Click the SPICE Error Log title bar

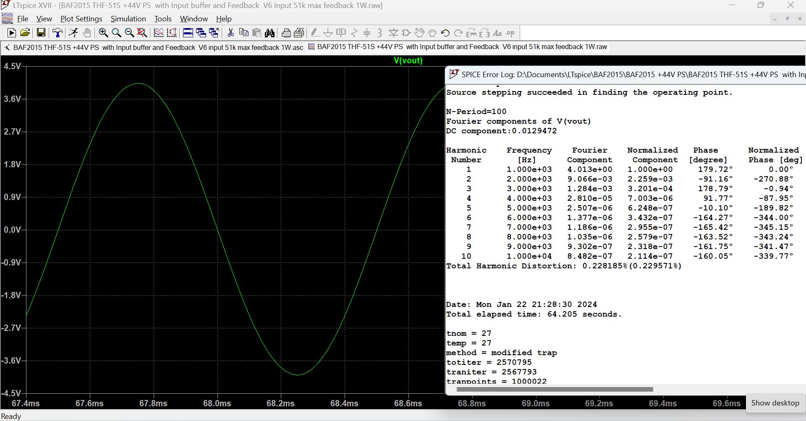pos(625,75)
